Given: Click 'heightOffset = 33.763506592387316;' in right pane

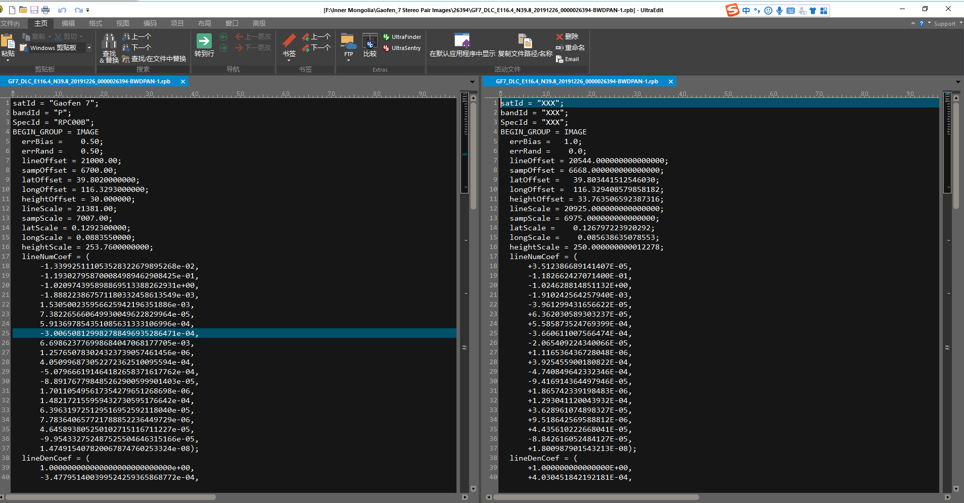Looking at the screenshot, I should (x=587, y=199).
